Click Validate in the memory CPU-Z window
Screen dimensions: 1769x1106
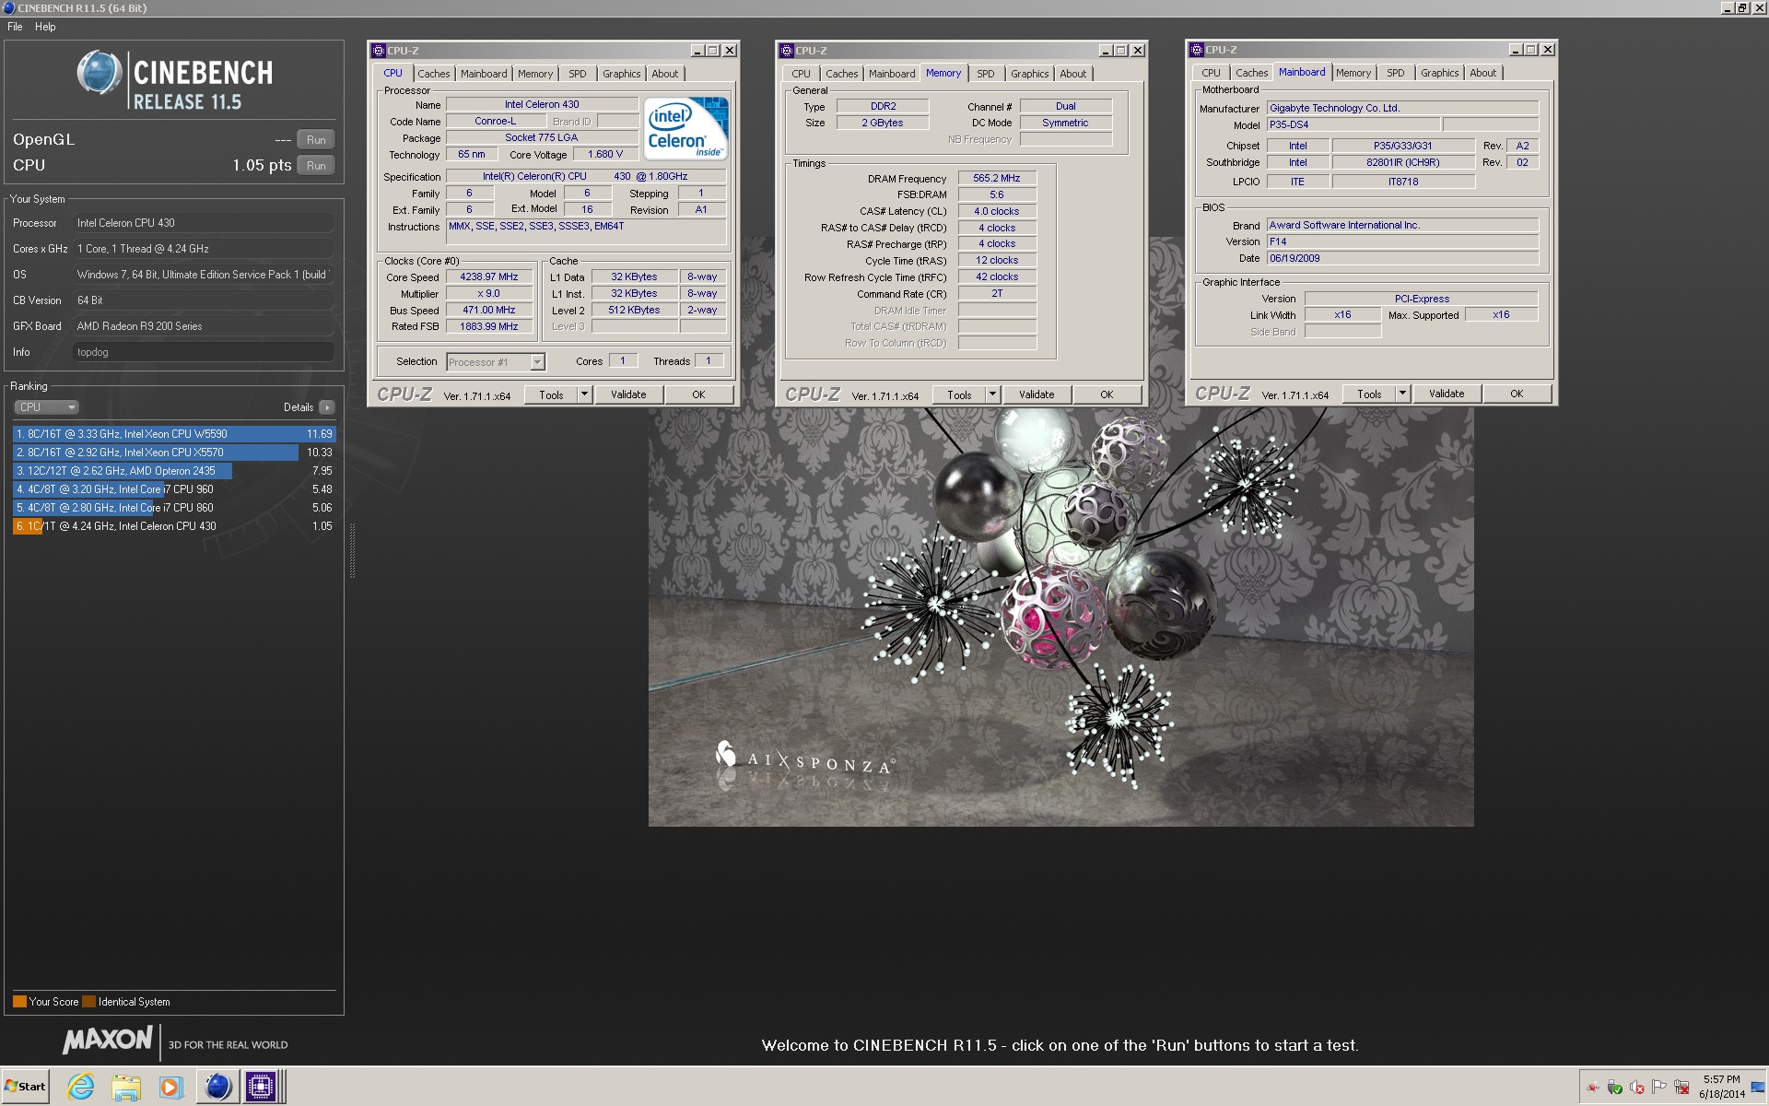1037,394
